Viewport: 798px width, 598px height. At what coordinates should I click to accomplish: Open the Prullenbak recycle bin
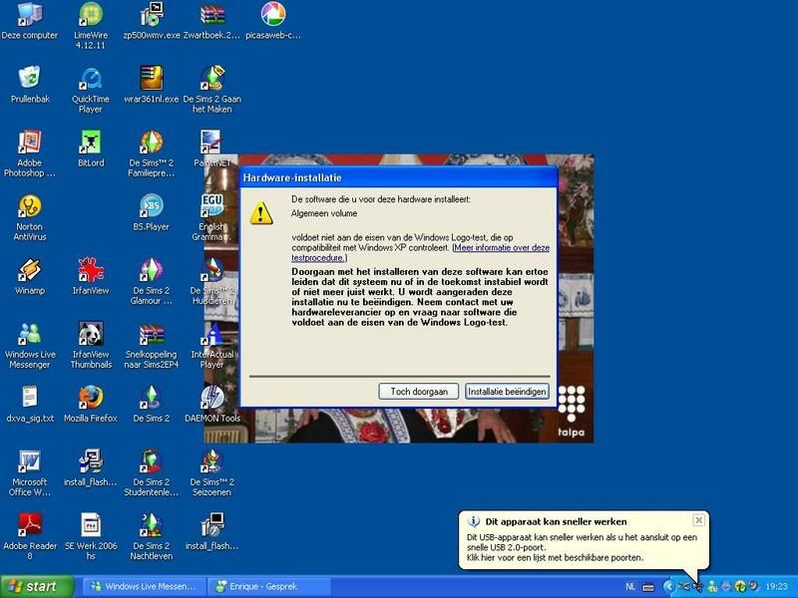(30, 85)
